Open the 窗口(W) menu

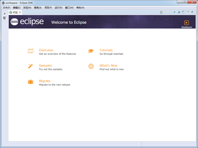tap(69, 8)
